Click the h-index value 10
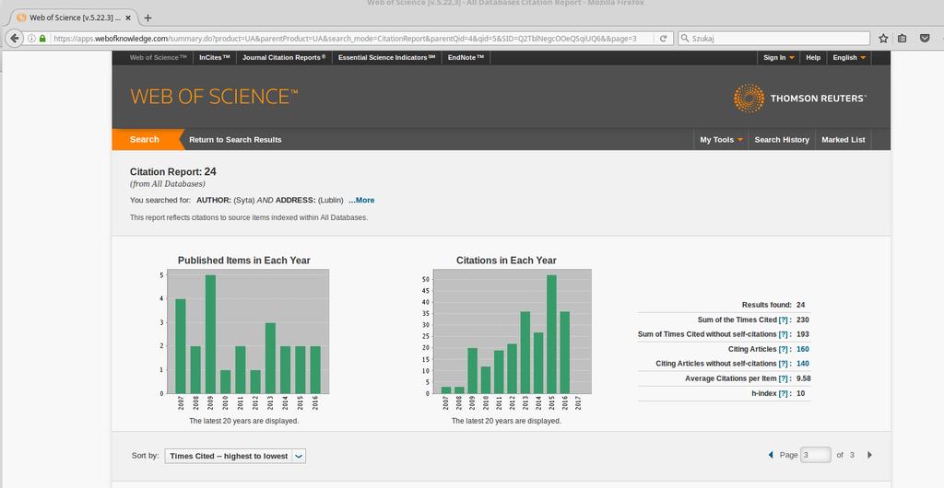Viewport: 944px width, 488px height. 801,394
